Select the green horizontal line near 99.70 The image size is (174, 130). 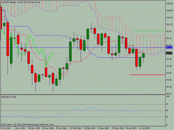tap(149, 31)
